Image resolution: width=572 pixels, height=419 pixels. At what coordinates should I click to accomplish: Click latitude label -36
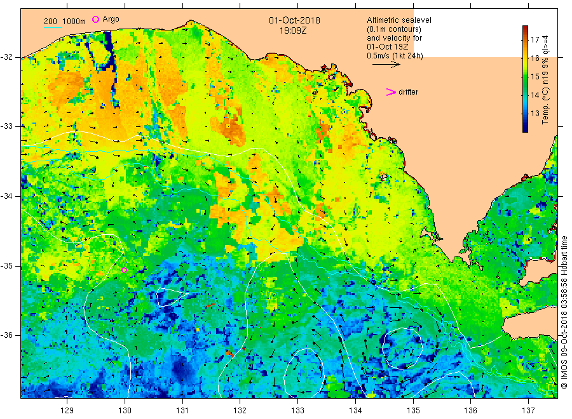6,335
